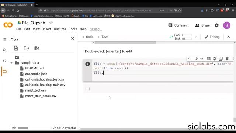Image resolution: width=236 pixels, height=133 pixels.
Task: Click the text cell to edit
Action: pyautogui.click(x=108, y=51)
